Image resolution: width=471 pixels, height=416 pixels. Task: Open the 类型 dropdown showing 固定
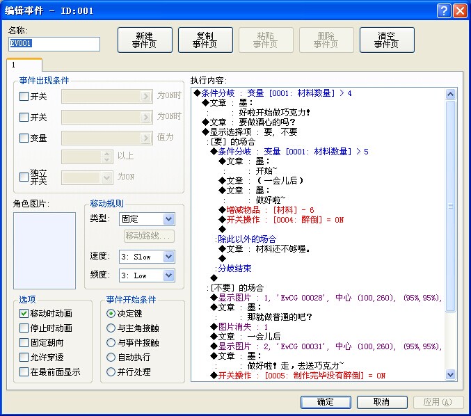(147, 219)
